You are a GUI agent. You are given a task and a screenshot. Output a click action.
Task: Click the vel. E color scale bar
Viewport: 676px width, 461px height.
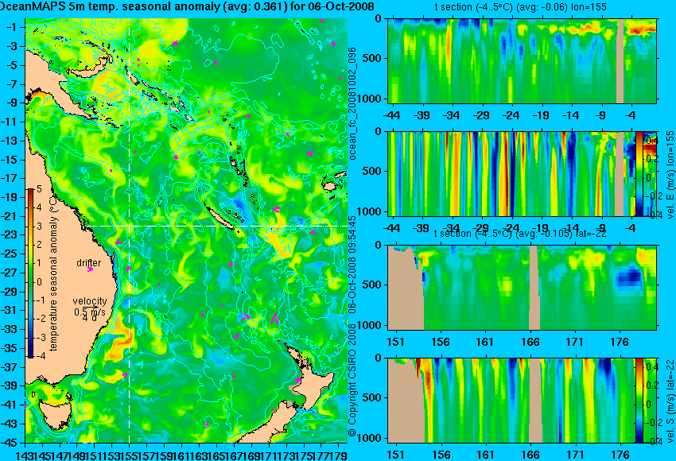click(639, 173)
